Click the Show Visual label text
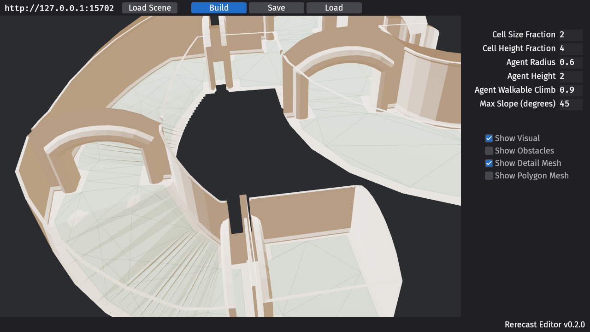Image resolution: width=590 pixels, height=332 pixels. pos(516,138)
